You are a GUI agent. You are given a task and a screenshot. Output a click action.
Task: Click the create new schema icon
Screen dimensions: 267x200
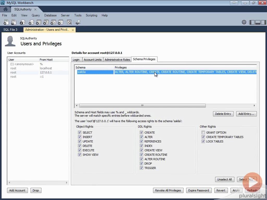pos(31,22)
